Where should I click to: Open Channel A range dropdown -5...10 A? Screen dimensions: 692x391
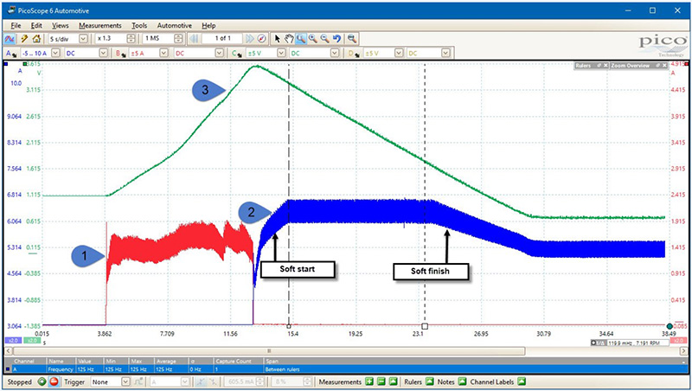[x=41, y=53]
